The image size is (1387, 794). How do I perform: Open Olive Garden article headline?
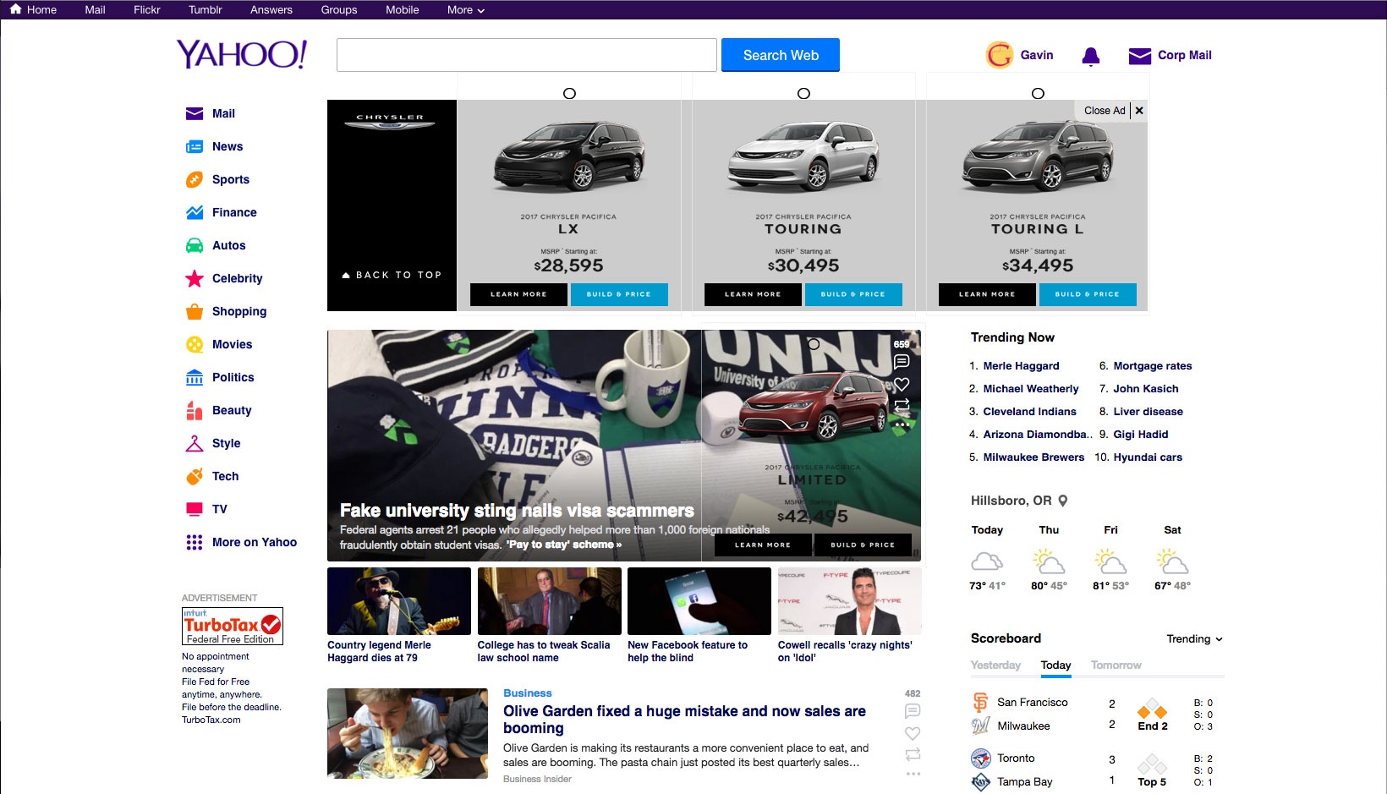tap(684, 720)
